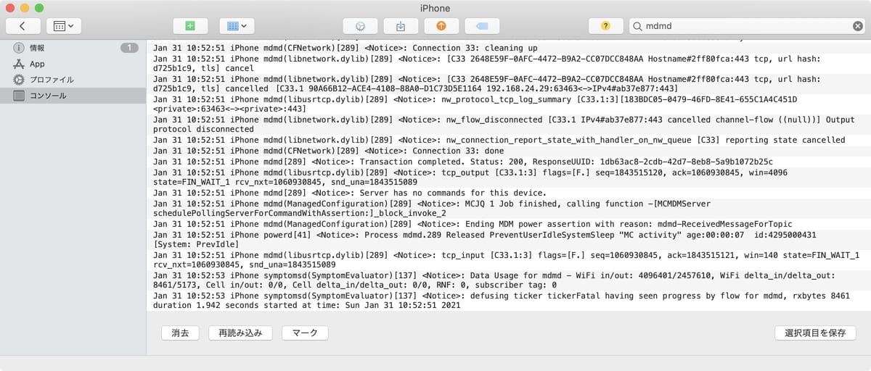This screenshot has width=871, height=371.
Task: Select 'nw_flow_disconnected' log line
Action: [x=508, y=124]
